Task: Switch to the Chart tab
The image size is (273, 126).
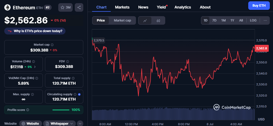Action: pyautogui.click(x=101, y=7)
